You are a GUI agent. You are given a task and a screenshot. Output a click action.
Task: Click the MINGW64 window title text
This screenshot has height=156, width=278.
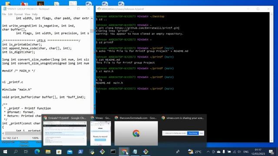point(122,9)
